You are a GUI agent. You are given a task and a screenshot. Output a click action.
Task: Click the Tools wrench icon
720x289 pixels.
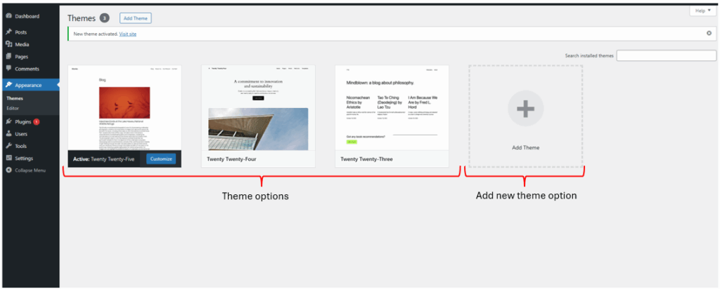[x=8, y=146]
